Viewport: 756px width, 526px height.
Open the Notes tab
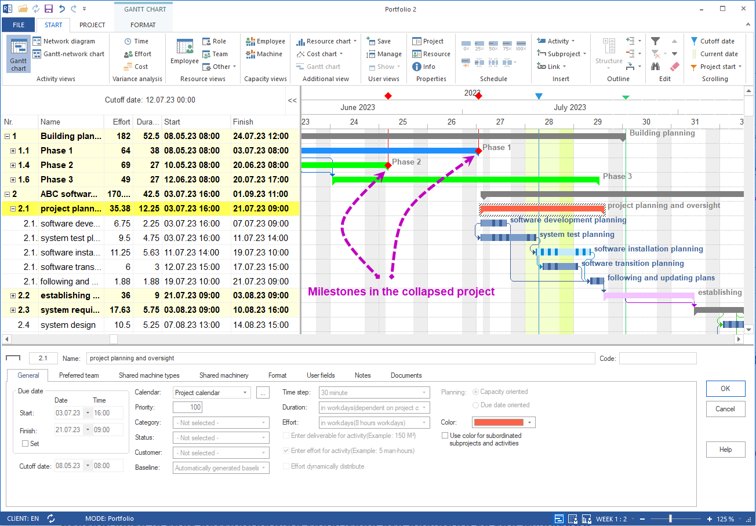tap(362, 375)
